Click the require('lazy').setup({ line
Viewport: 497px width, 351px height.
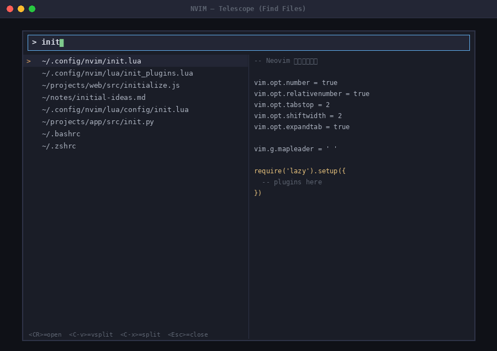click(300, 171)
